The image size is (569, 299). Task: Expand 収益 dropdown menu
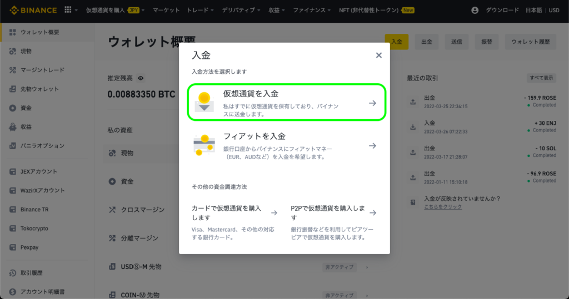[x=276, y=10]
